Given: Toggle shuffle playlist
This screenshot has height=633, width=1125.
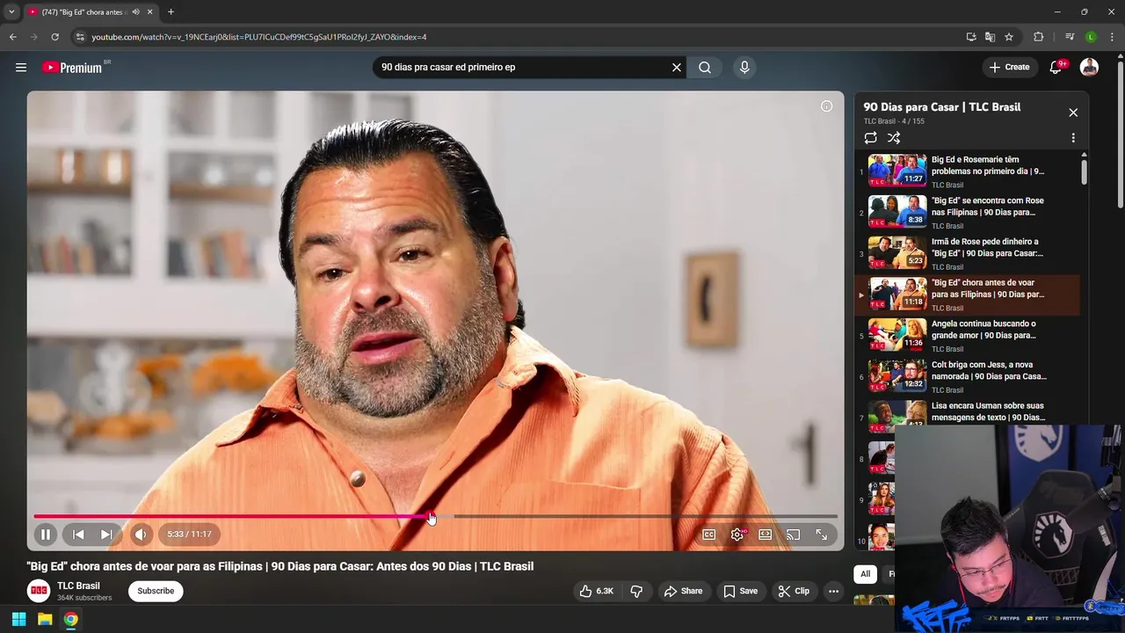Looking at the screenshot, I should [x=894, y=138].
